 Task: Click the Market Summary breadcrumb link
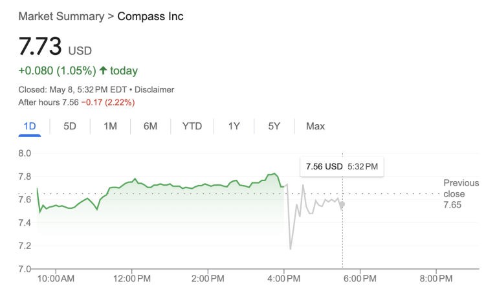(x=61, y=16)
